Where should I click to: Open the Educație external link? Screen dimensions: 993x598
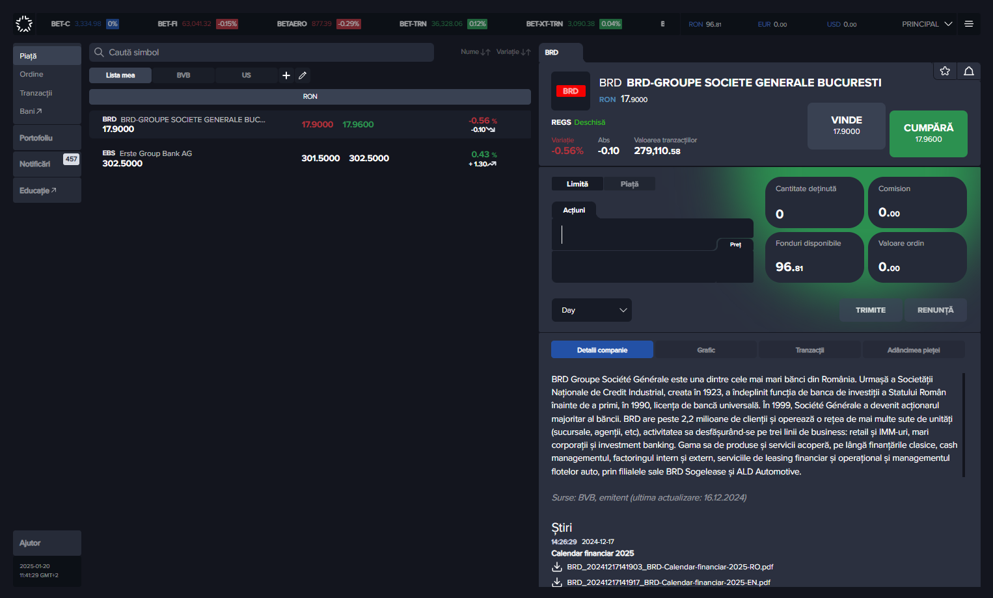click(x=47, y=190)
